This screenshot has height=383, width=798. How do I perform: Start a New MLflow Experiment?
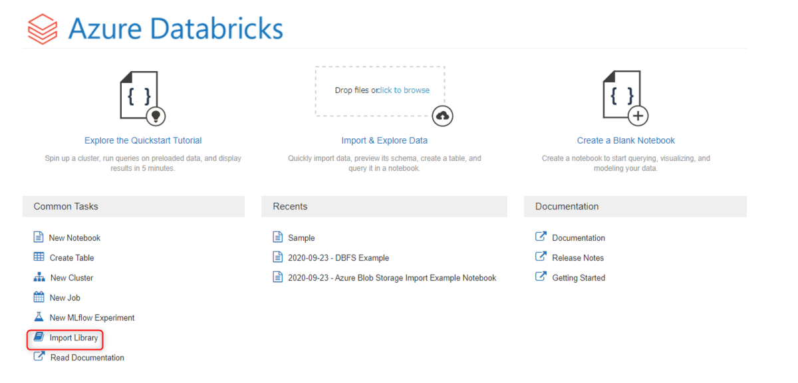point(92,318)
